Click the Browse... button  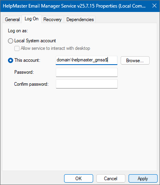[135, 61]
